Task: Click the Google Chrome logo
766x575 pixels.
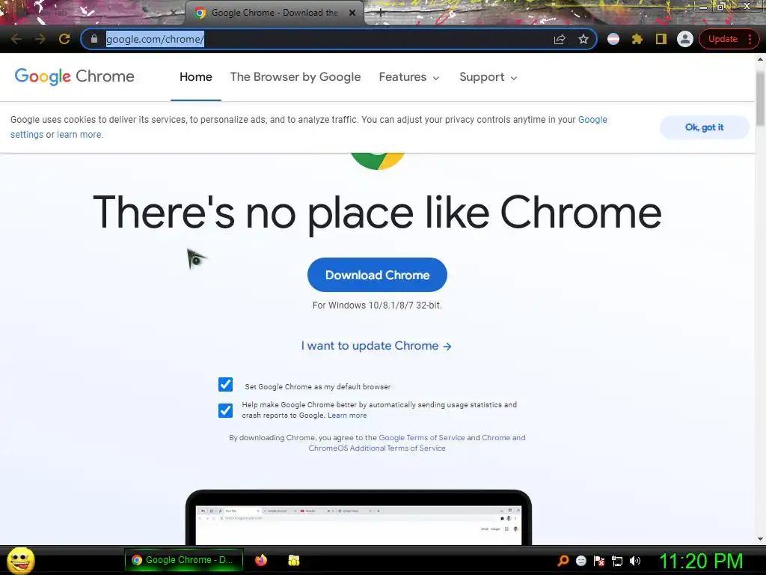Action: pos(74,77)
